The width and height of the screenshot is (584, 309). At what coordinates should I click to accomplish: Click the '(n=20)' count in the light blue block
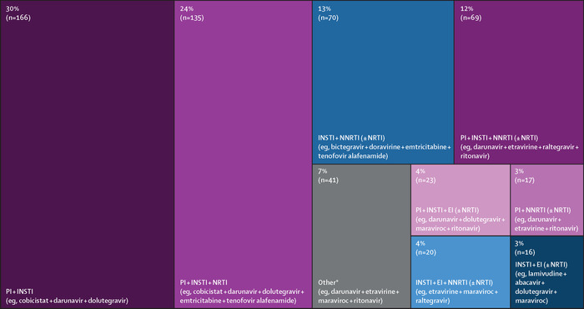425,252
